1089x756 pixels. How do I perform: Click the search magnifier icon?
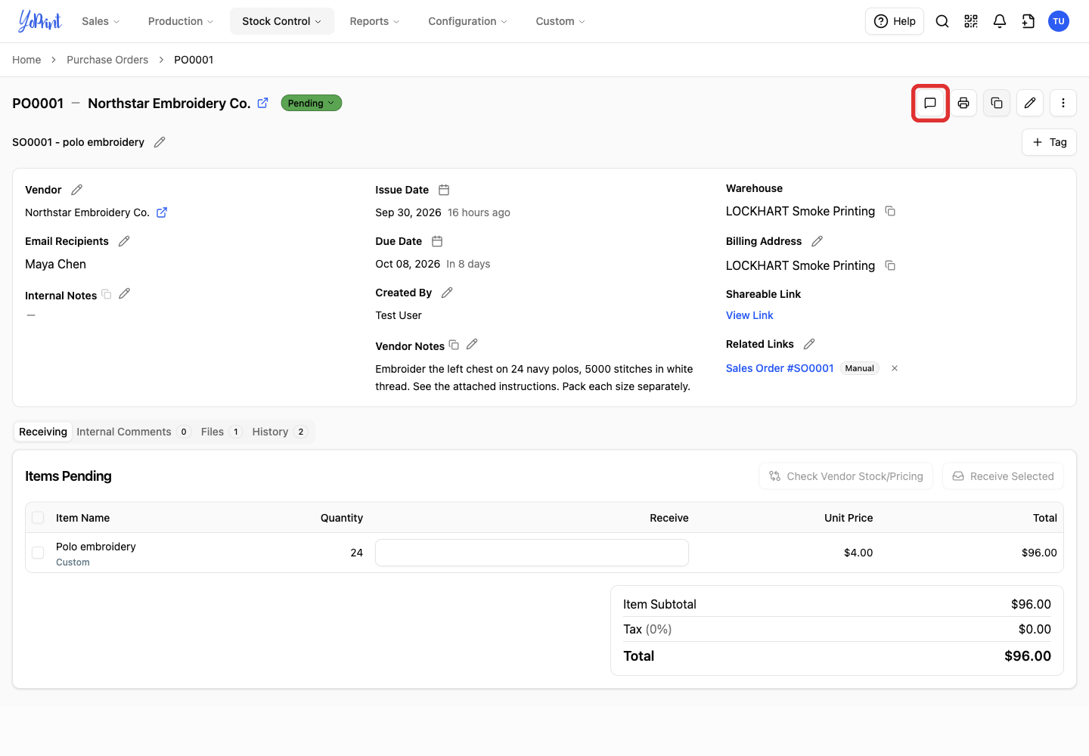[942, 21]
